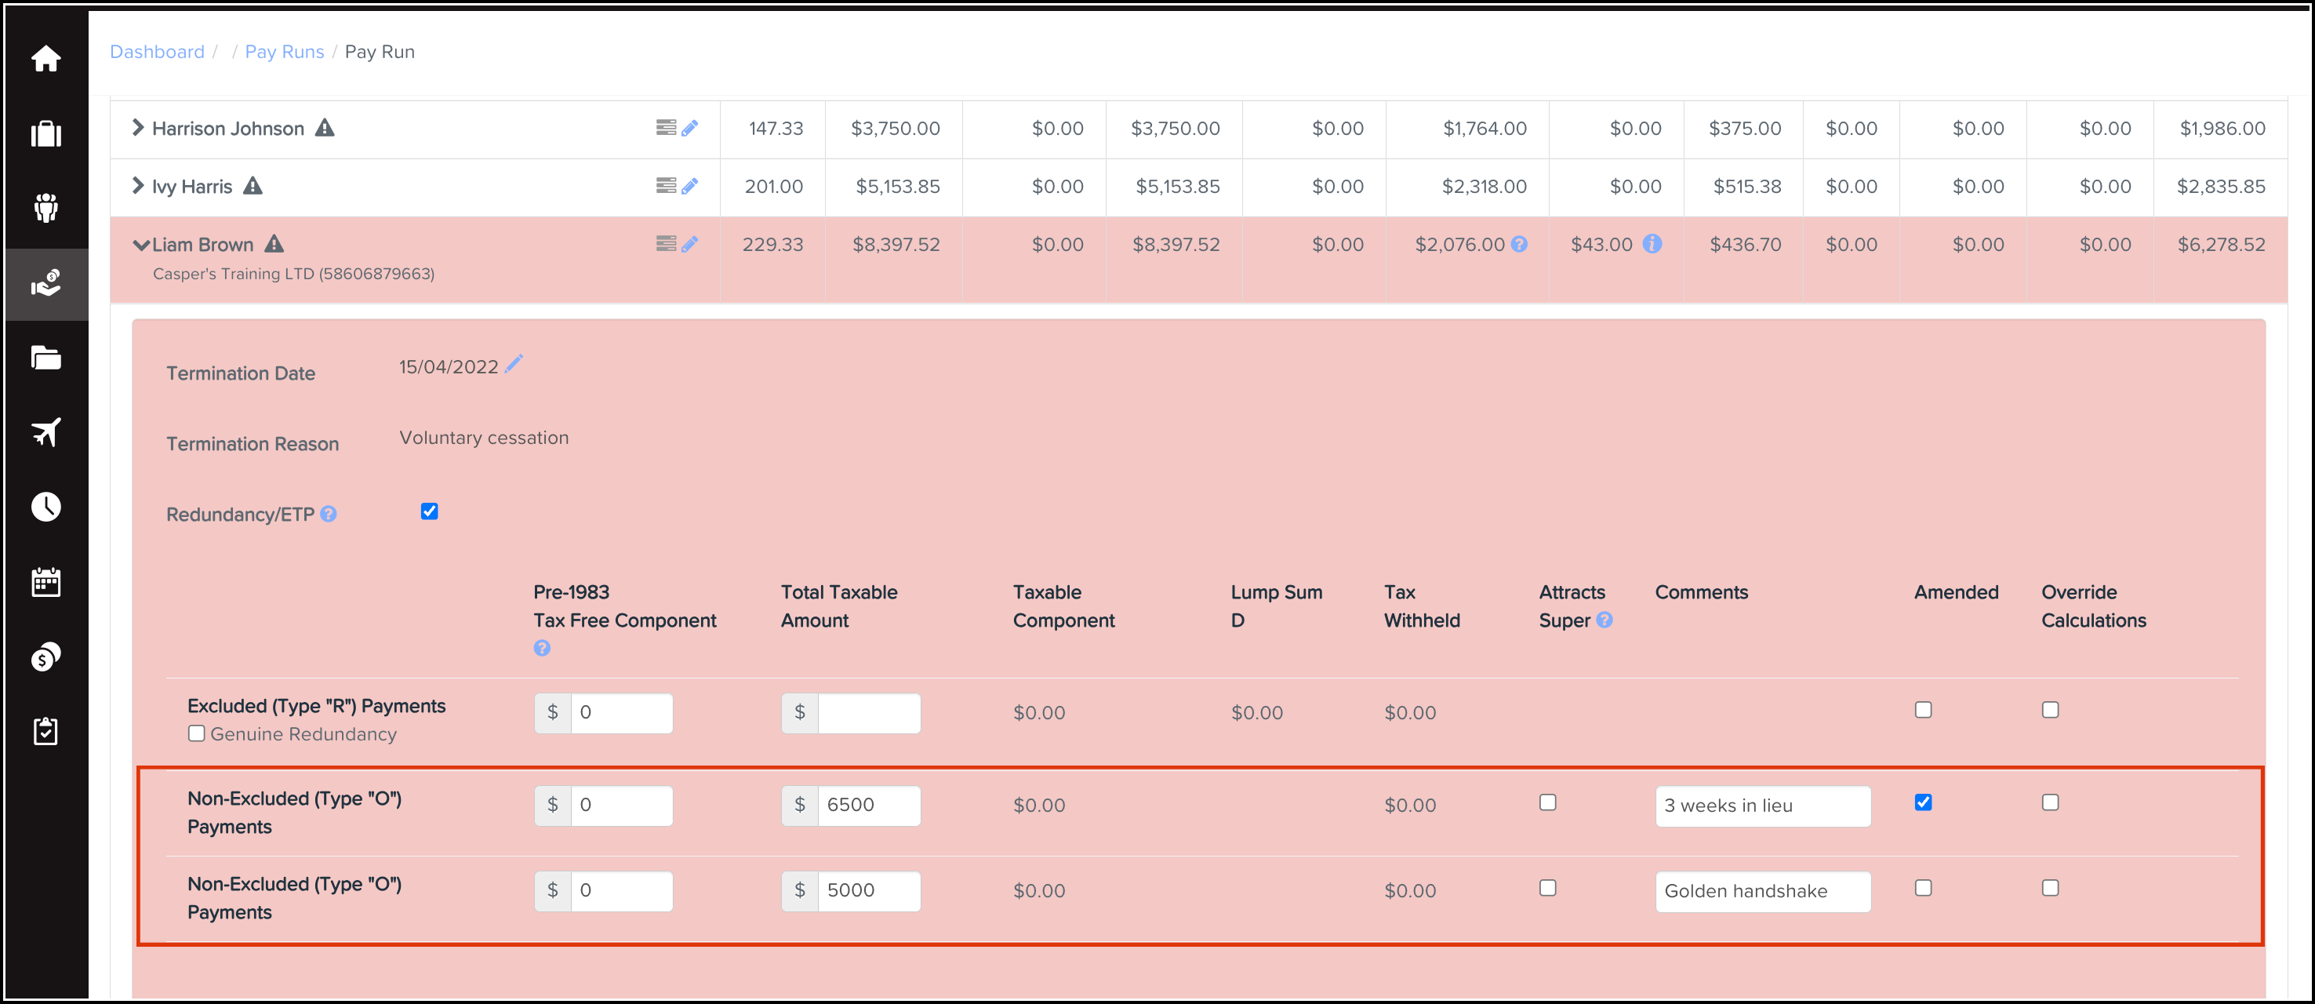Enable Override Calculations for Golden handshake row
The width and height of the screenshot is (2315, 1004).
click(x=2049, y=887)
